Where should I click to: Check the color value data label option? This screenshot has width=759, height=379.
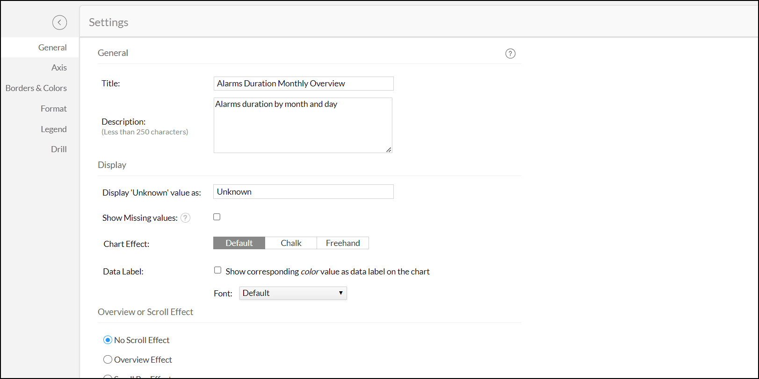point(218,270)
